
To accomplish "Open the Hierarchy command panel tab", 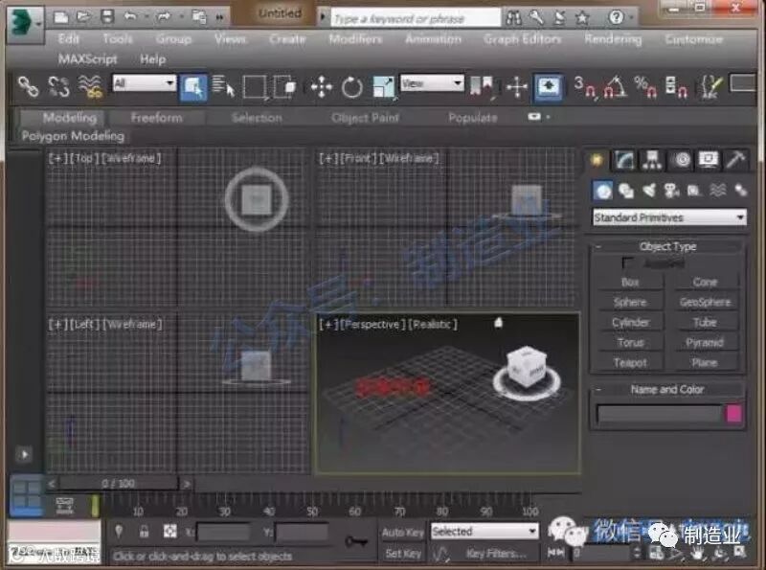I will 652,159.
